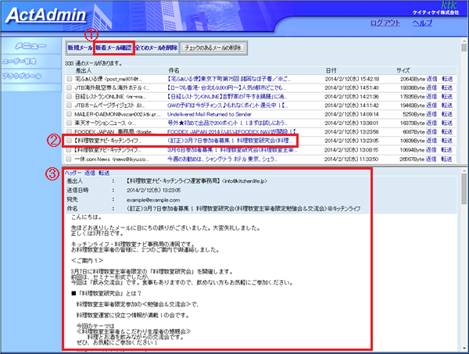Click 返信 on the JTB海外航空券 row
Viewport: 469px width, 354px height.
(x=431, y=88)
